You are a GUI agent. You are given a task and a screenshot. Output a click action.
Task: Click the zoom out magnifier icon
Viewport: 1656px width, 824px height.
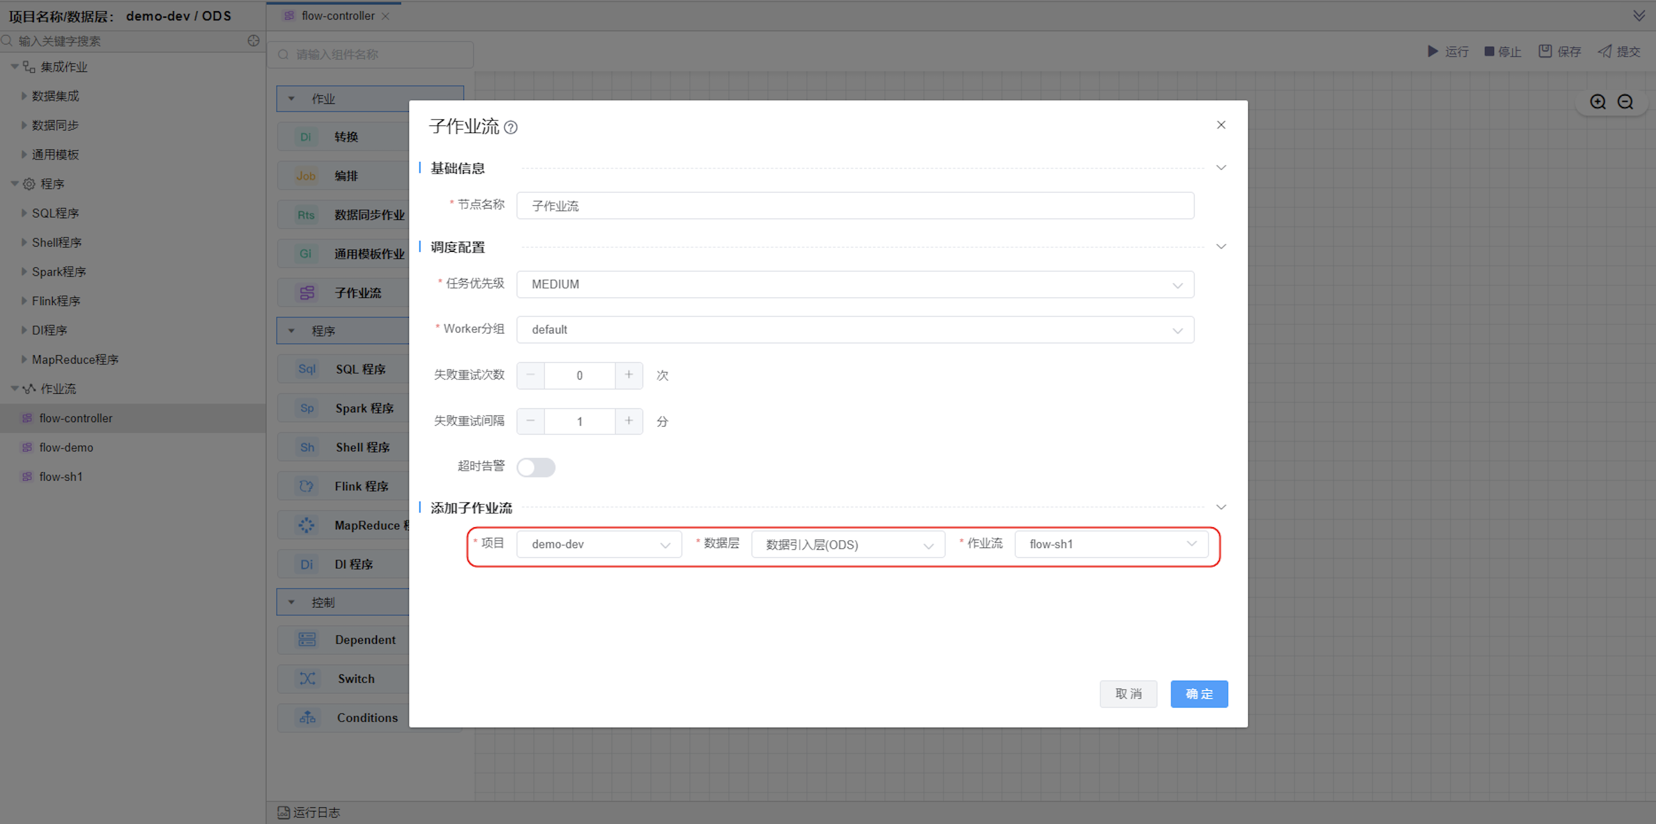1625,102
